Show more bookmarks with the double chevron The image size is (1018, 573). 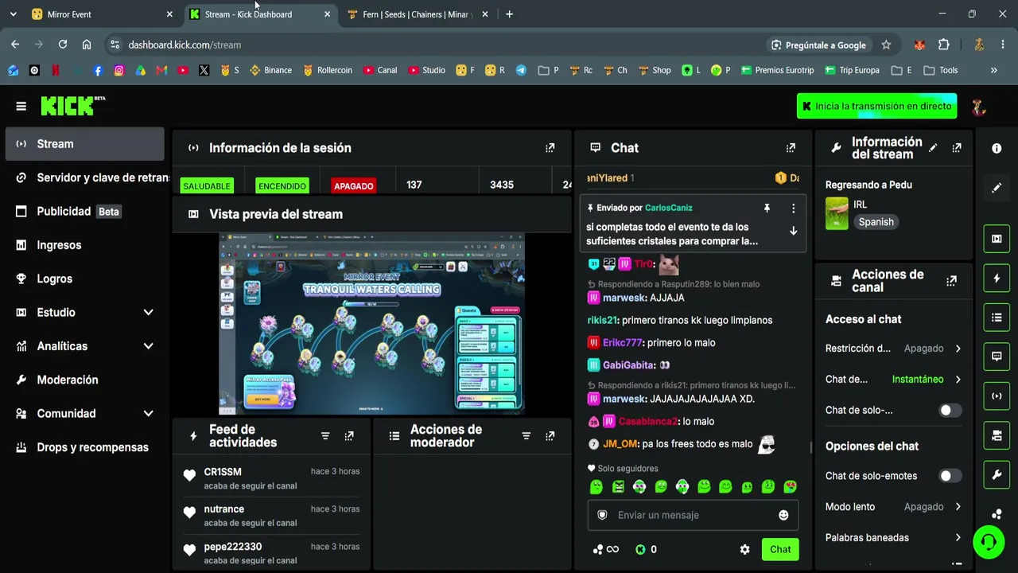993,70
